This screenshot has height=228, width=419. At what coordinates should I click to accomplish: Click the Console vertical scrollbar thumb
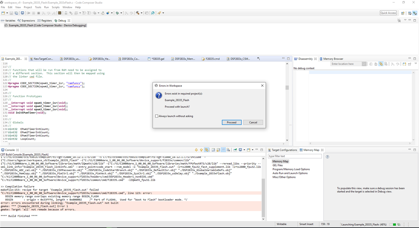click(x=263, y=198)
